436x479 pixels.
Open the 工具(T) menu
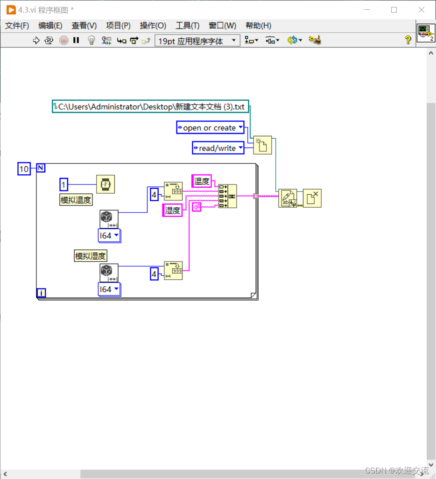click(x=187, y=26)
